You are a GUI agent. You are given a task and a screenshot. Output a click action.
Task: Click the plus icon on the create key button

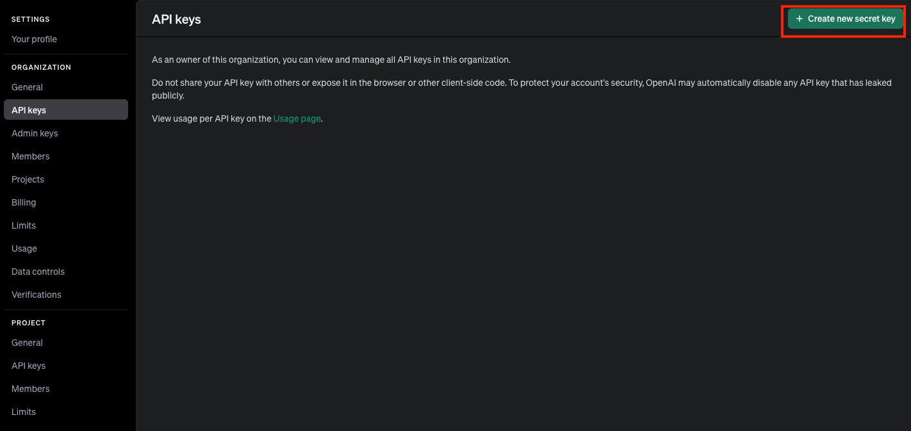[x=799, y=19]
